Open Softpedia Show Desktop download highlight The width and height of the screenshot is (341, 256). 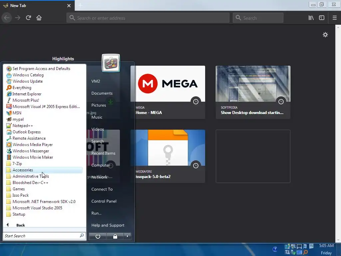pyautogui.click(x=253, y=92)
